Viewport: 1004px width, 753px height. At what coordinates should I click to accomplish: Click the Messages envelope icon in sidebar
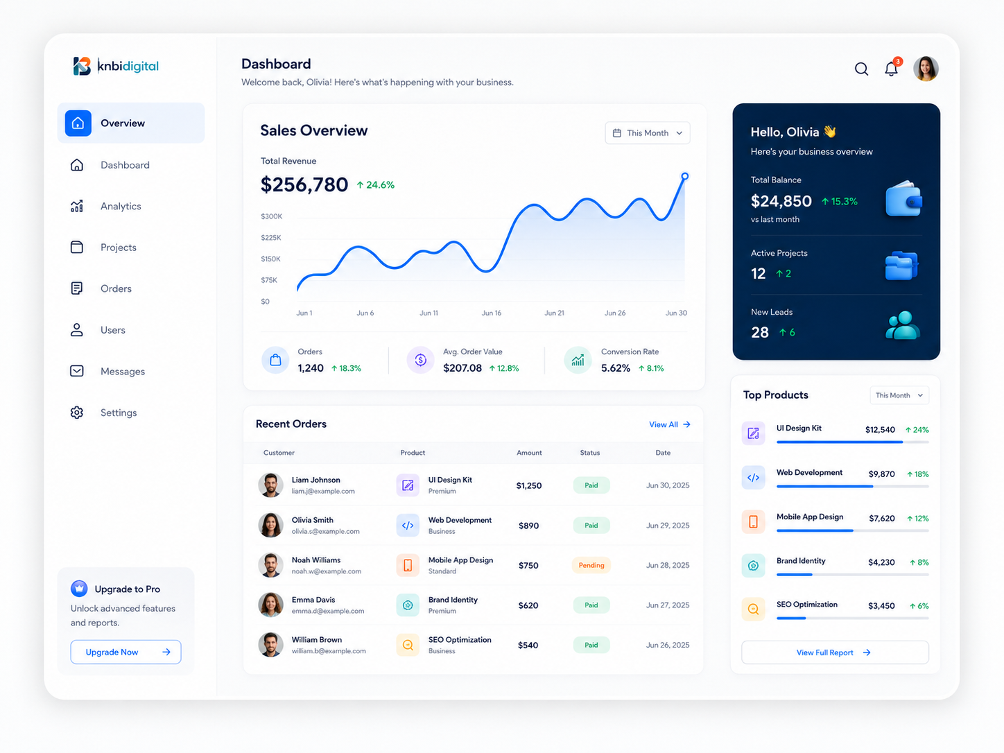[x=77, y=371]
